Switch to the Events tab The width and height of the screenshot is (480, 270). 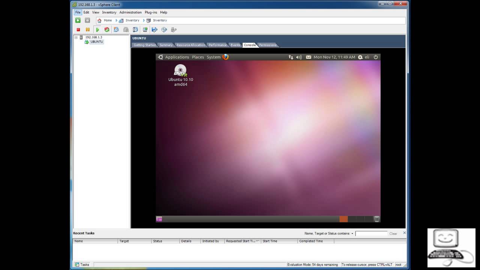point(235,45)
